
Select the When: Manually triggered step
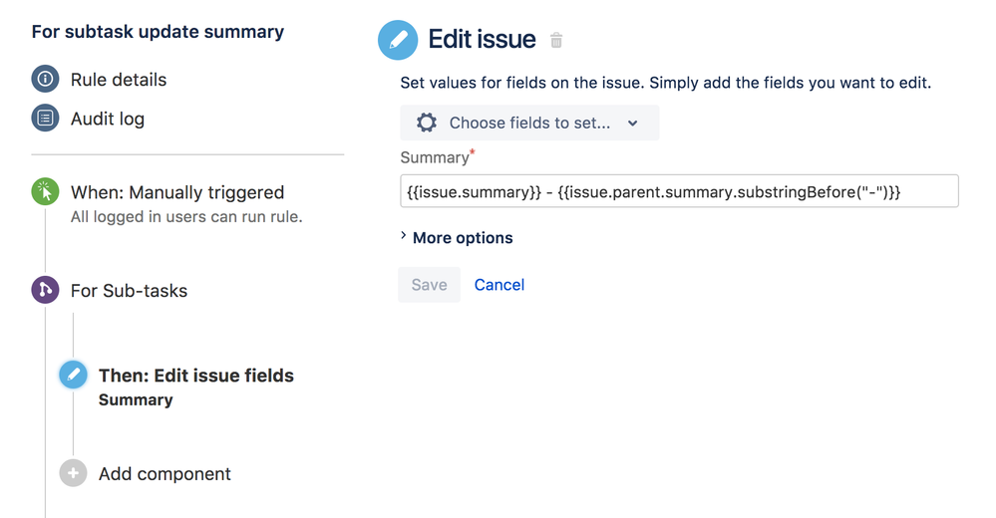(x=177, y=192)
